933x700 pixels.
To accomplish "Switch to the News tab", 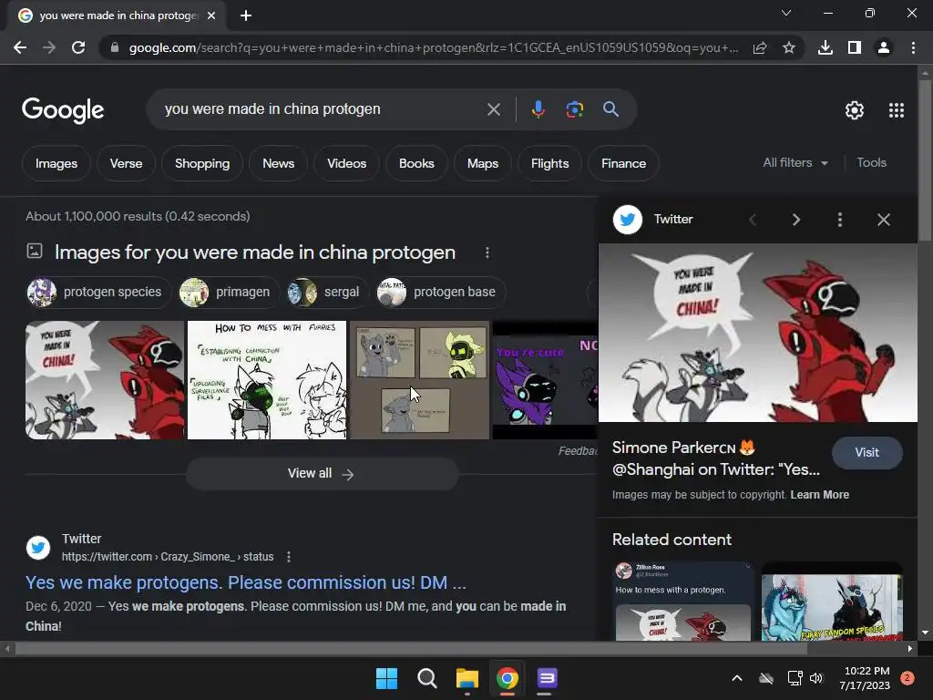I will (279, 163).
